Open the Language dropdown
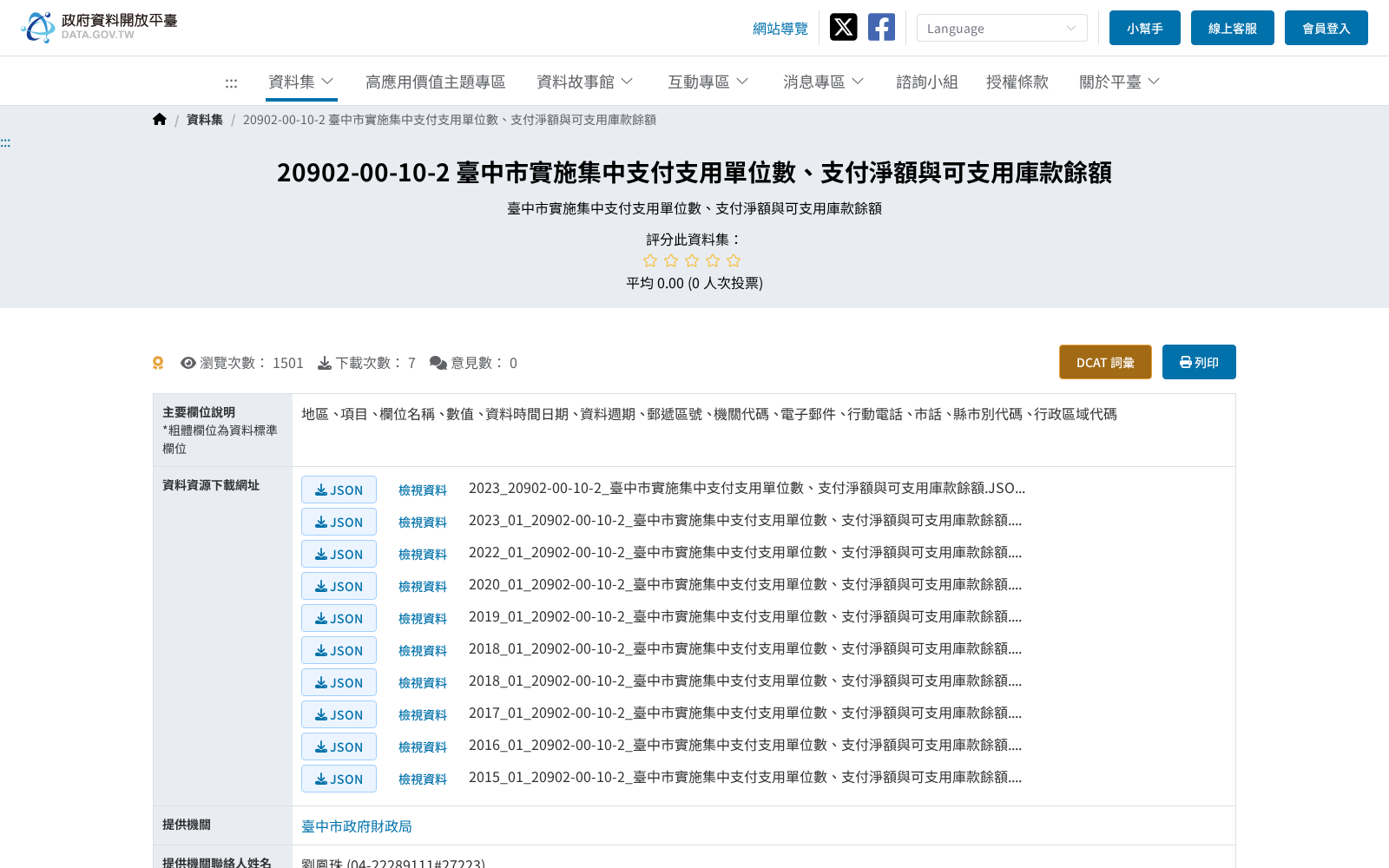Image resolution: width=1389 pixels, height=868 pixels. click(x=1002, y=28)
